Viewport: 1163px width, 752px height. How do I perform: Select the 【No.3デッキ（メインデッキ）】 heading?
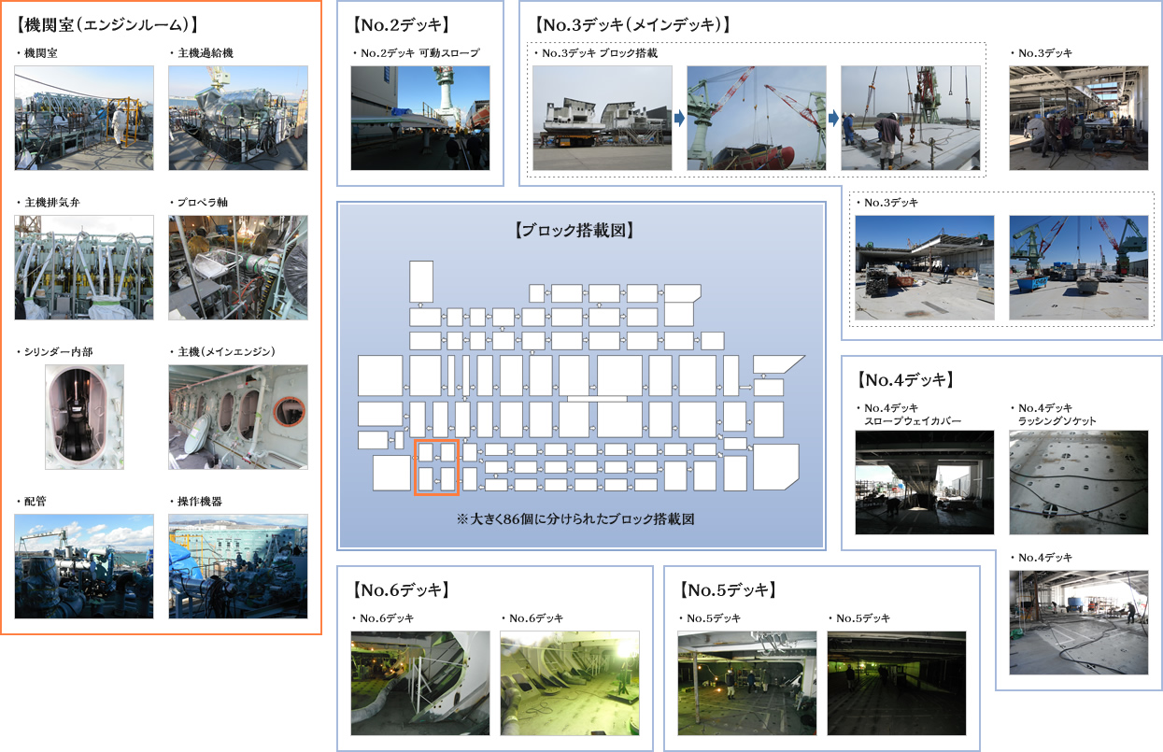[633, 24]
